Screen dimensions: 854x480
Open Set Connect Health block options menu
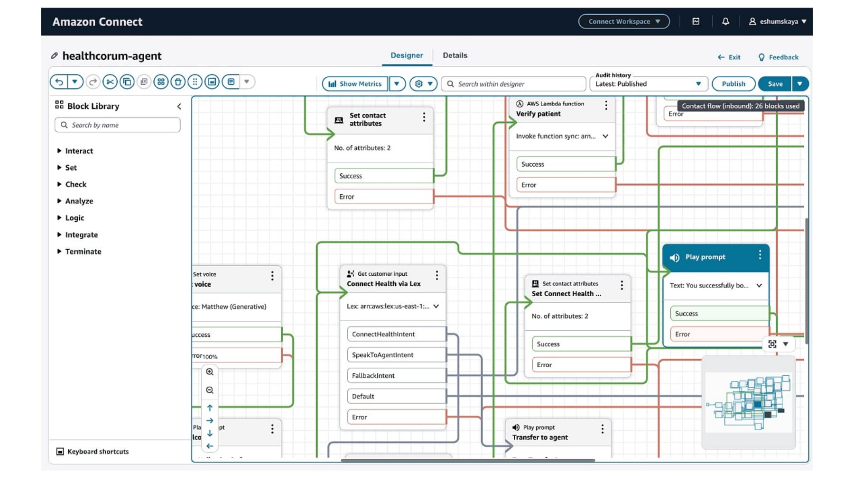point(622,285)
